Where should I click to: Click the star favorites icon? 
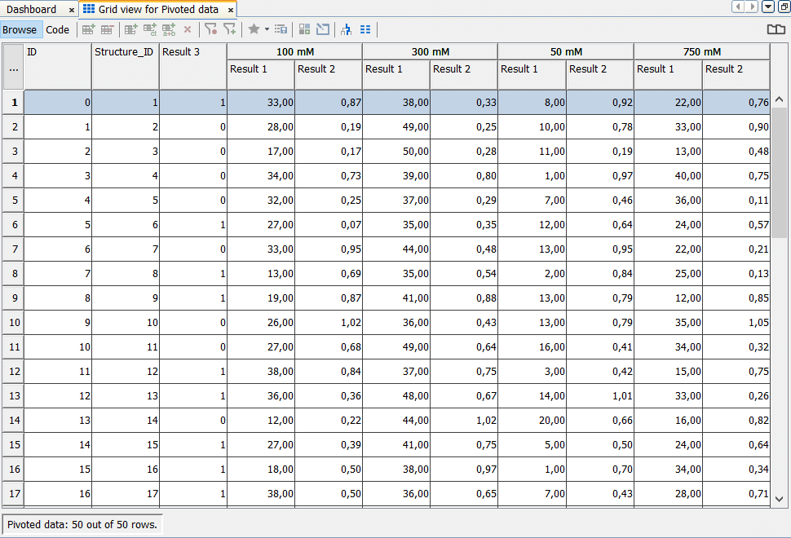click(x=254, y=29)
